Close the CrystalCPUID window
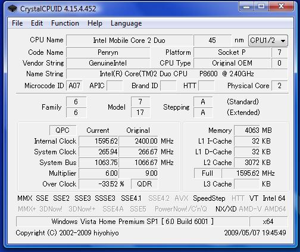 282,7
